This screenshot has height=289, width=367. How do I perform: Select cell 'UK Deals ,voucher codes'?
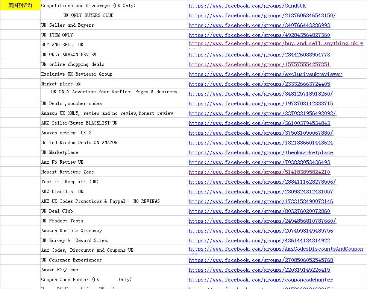114,103
